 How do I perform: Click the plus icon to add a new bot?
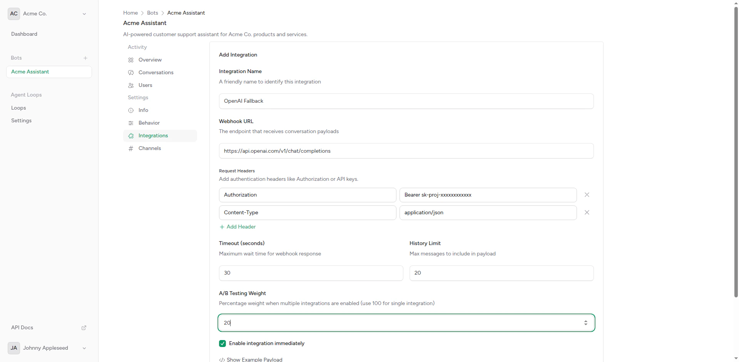[85, 58]
